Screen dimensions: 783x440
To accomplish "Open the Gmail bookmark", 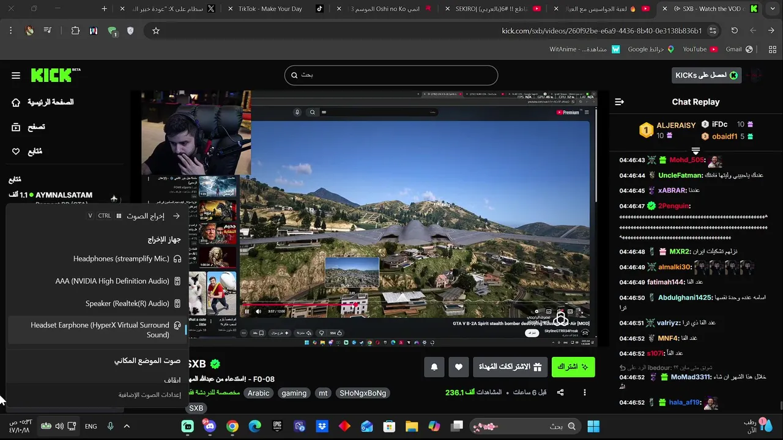I will (x=740, y=49).
